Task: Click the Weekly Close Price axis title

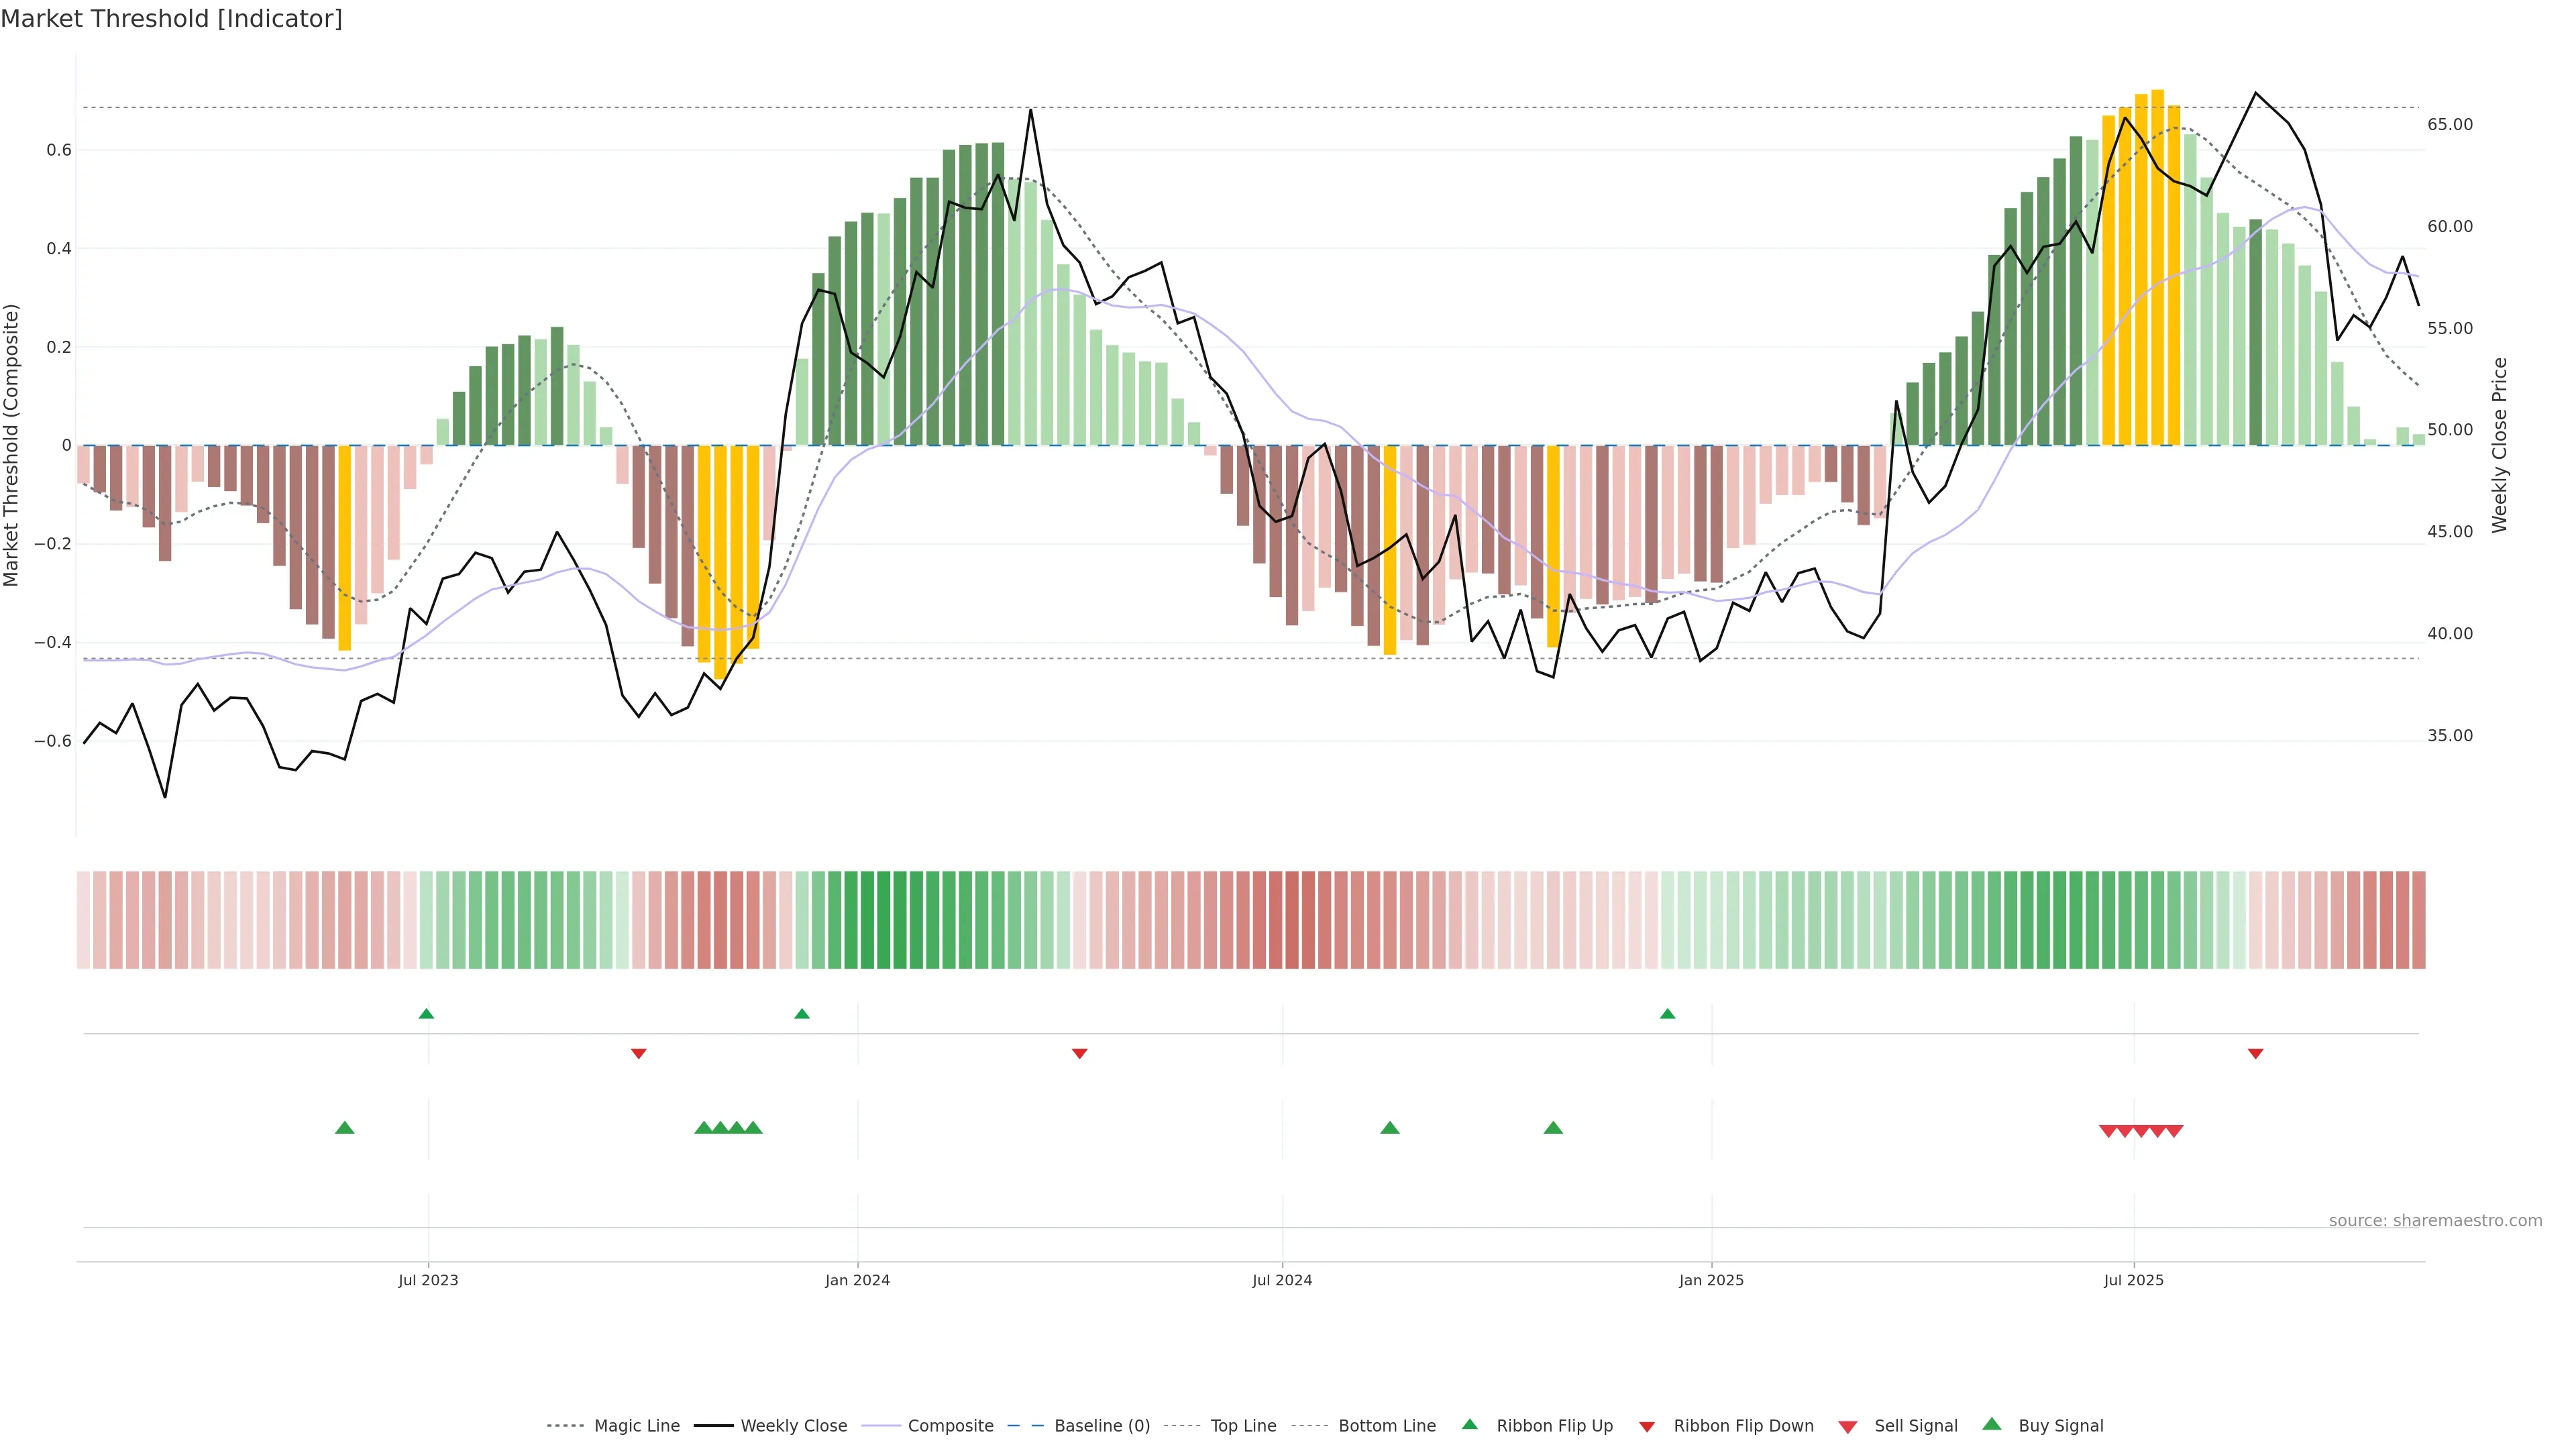Action: [2500, 445]
